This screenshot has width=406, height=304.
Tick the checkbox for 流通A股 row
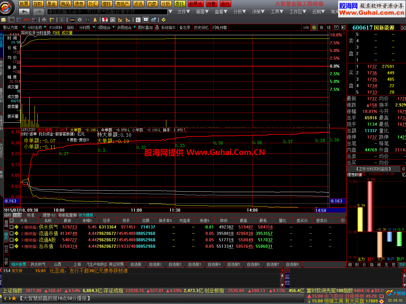(12, 240)
